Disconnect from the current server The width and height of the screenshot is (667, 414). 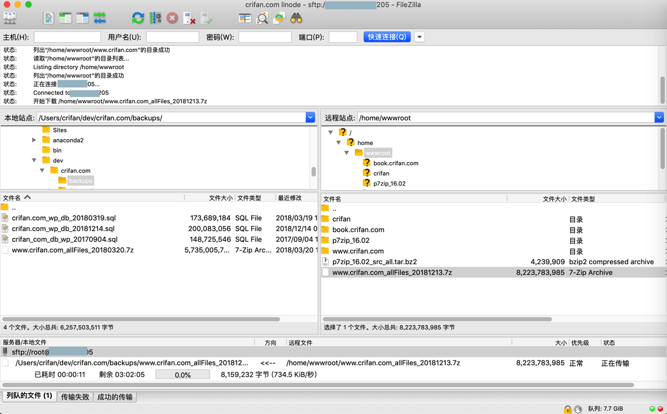coord(189,18)
